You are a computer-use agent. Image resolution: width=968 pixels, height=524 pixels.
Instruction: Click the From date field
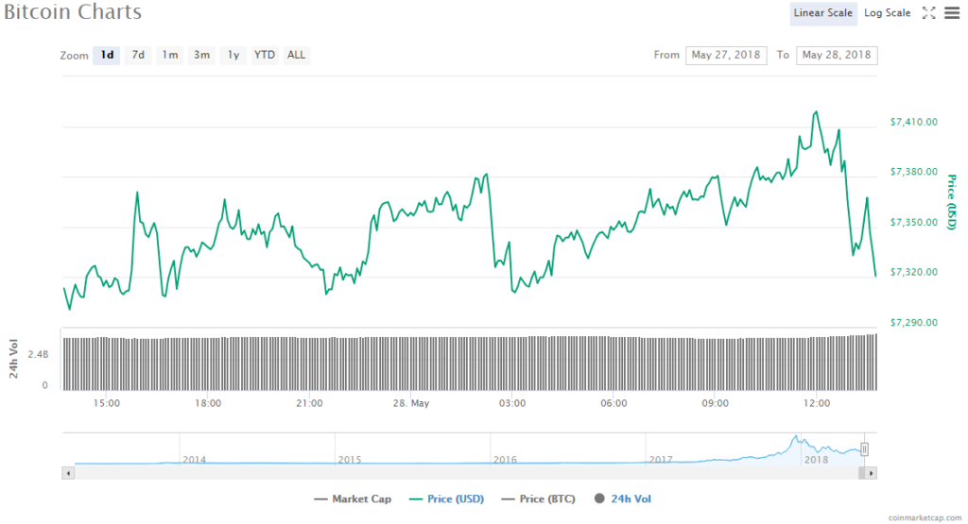tap(726, 55)
